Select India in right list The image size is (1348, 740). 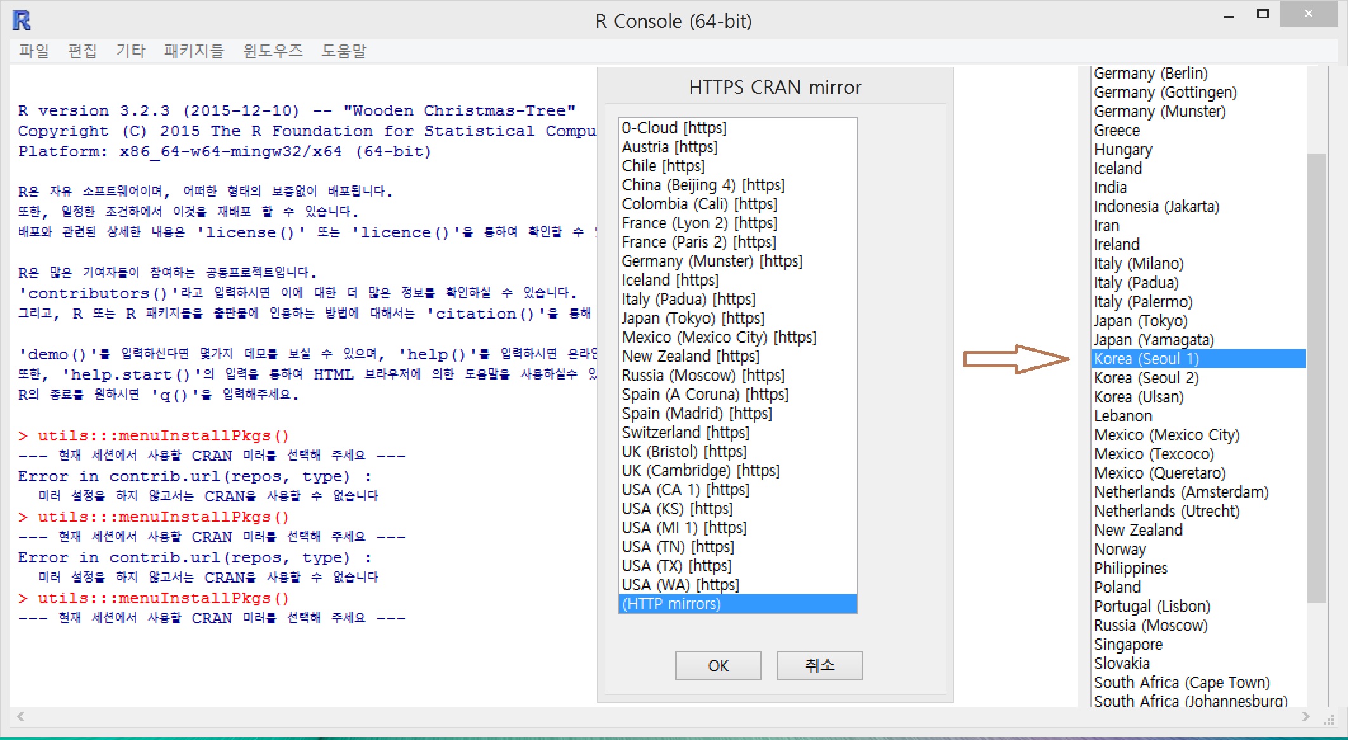pos(1198,187)
